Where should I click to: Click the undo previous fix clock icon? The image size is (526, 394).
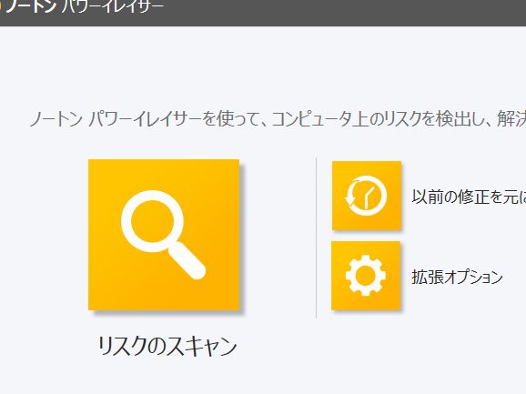[x=367, y=196]
